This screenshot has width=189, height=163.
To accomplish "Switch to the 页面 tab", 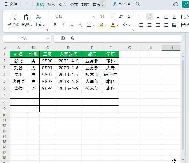I will click(62, 4).
